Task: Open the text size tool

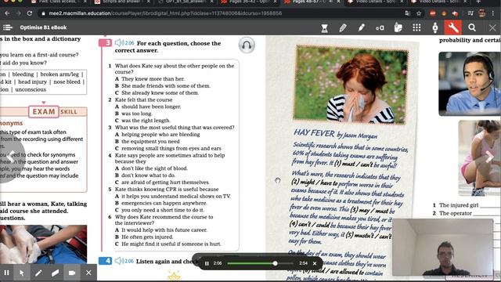Action: 380,28
